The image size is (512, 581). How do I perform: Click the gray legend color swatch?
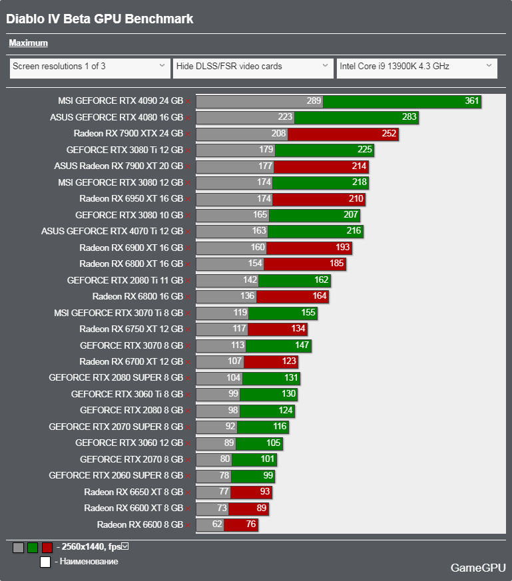pyautogui.click(x=18, y=547)
